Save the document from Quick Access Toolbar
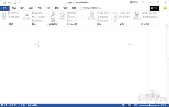Screen dimensions: 169x107 [5, 3]
